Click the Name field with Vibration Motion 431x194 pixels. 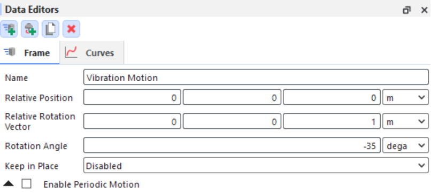[x=256, y=77]
